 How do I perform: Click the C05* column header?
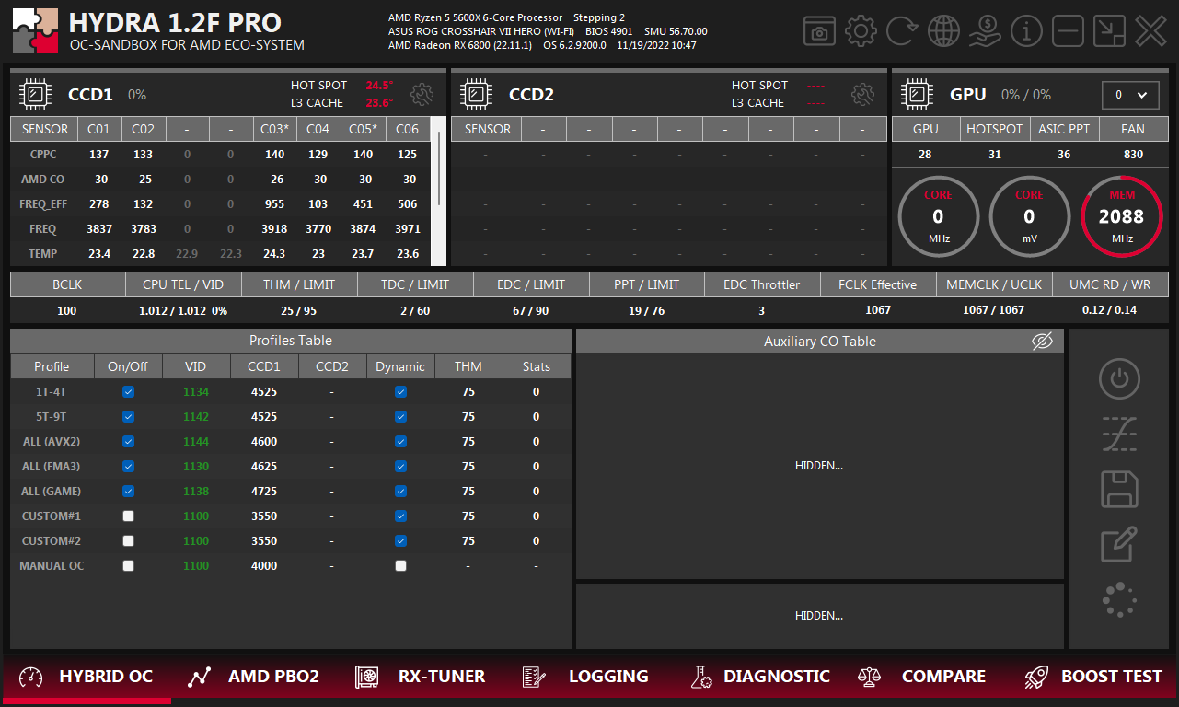(x=363, y=129)
